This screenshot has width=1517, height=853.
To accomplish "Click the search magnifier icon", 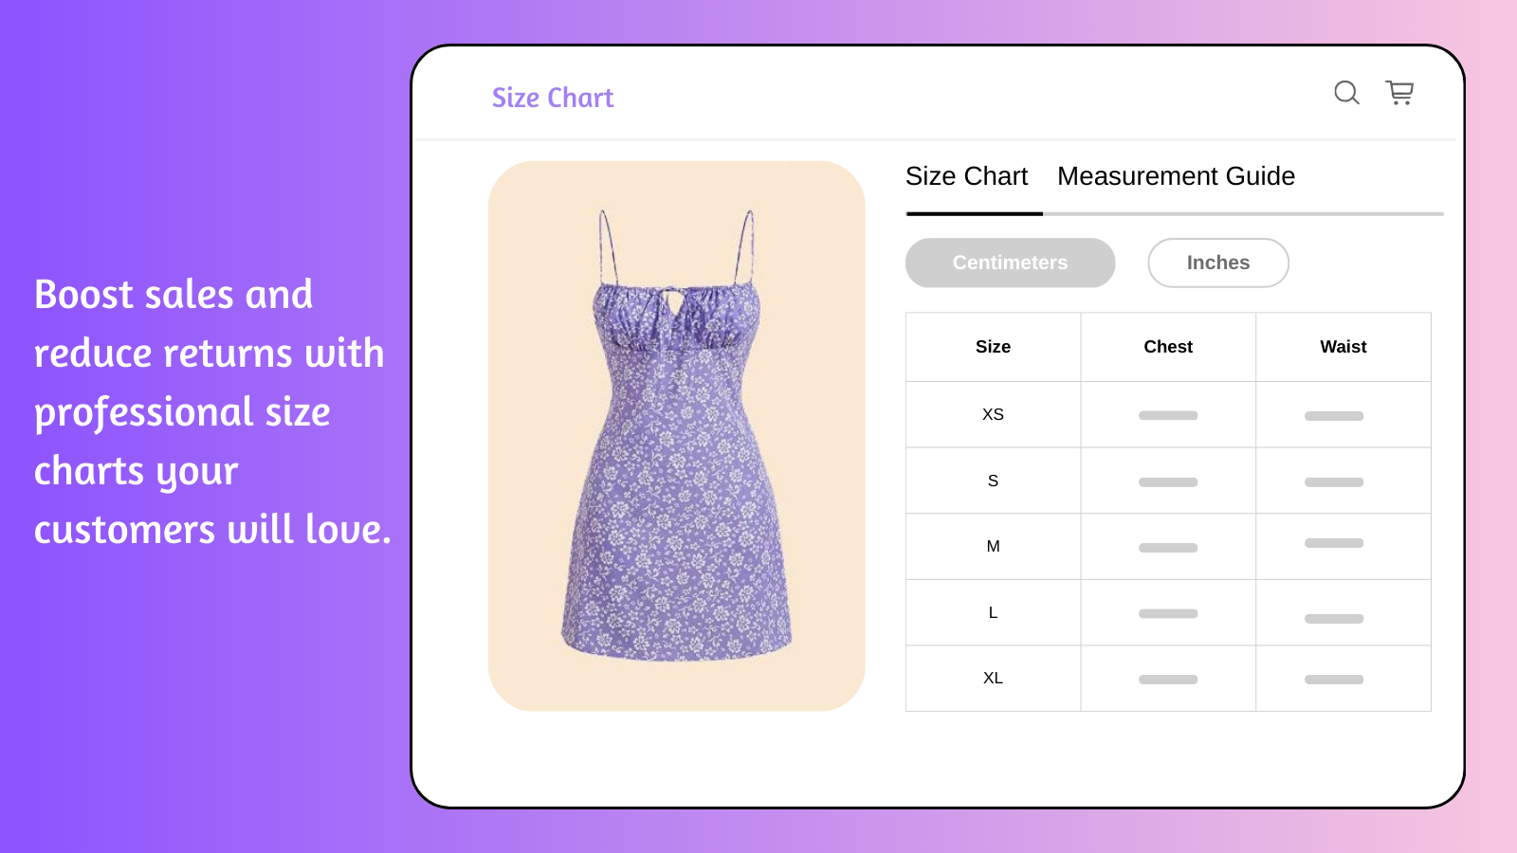I will [x=1346, y=93].
